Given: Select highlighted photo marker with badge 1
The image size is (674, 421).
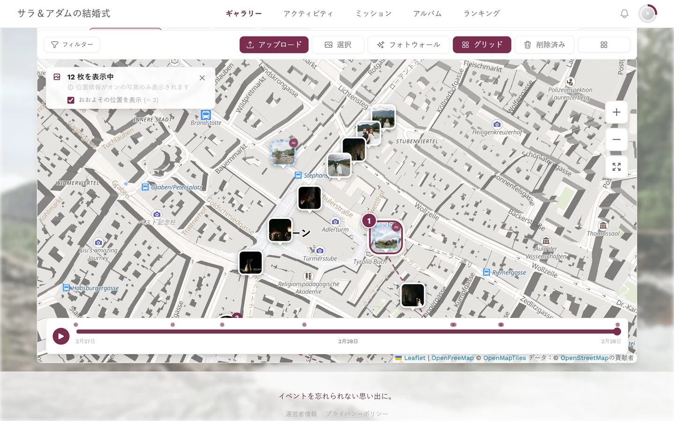Looking at the screenshot, I should (x=386, y=237).
